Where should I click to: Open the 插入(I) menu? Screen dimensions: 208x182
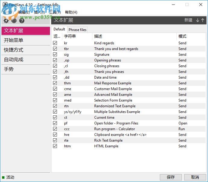tap(39, 12)
